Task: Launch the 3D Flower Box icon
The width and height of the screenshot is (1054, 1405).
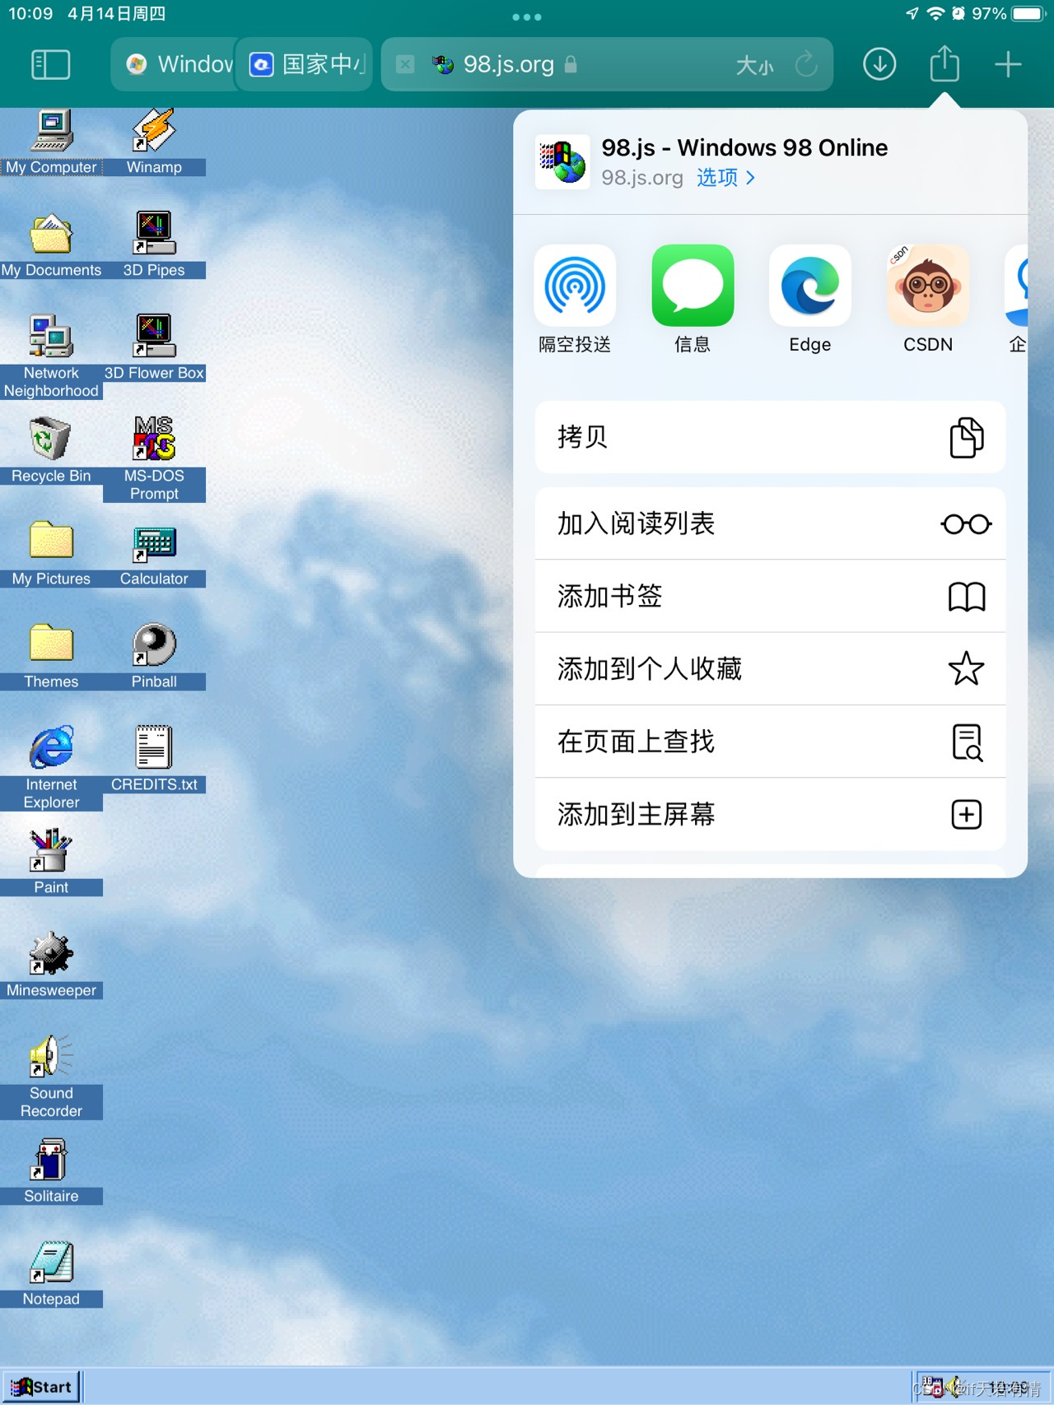Action: [154, 347]
